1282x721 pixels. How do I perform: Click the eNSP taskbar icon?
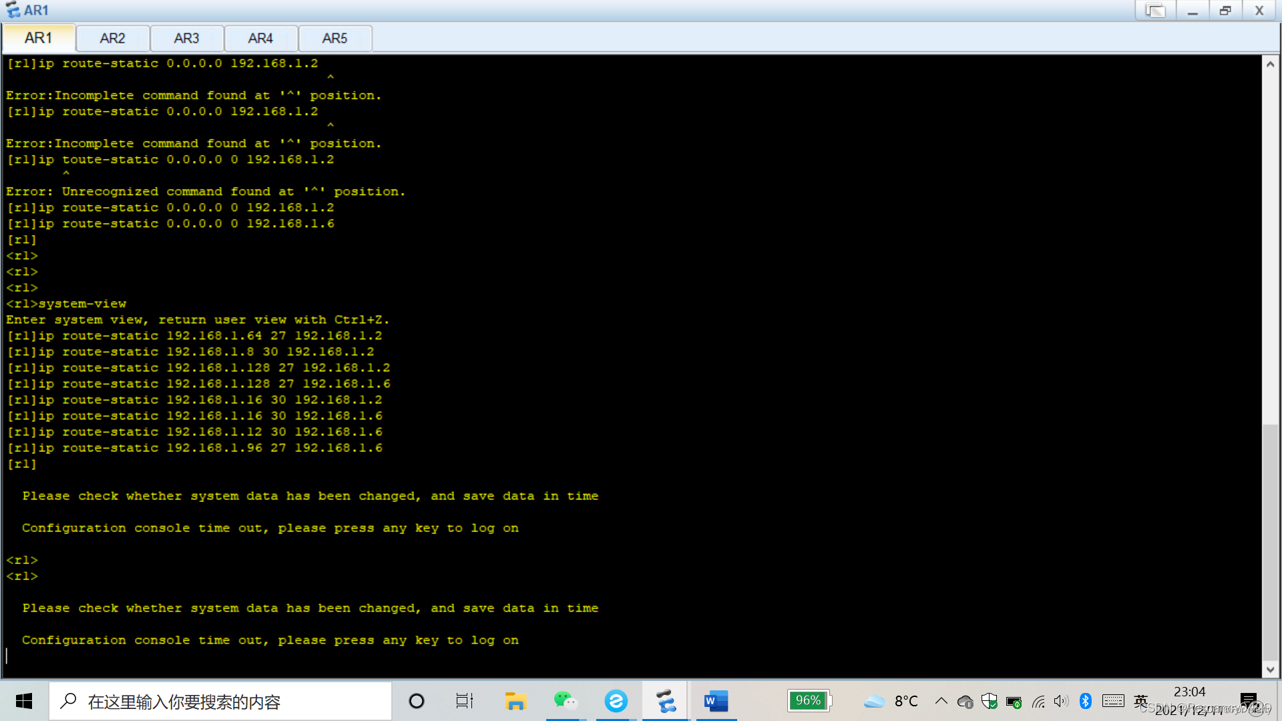point(665,701)
